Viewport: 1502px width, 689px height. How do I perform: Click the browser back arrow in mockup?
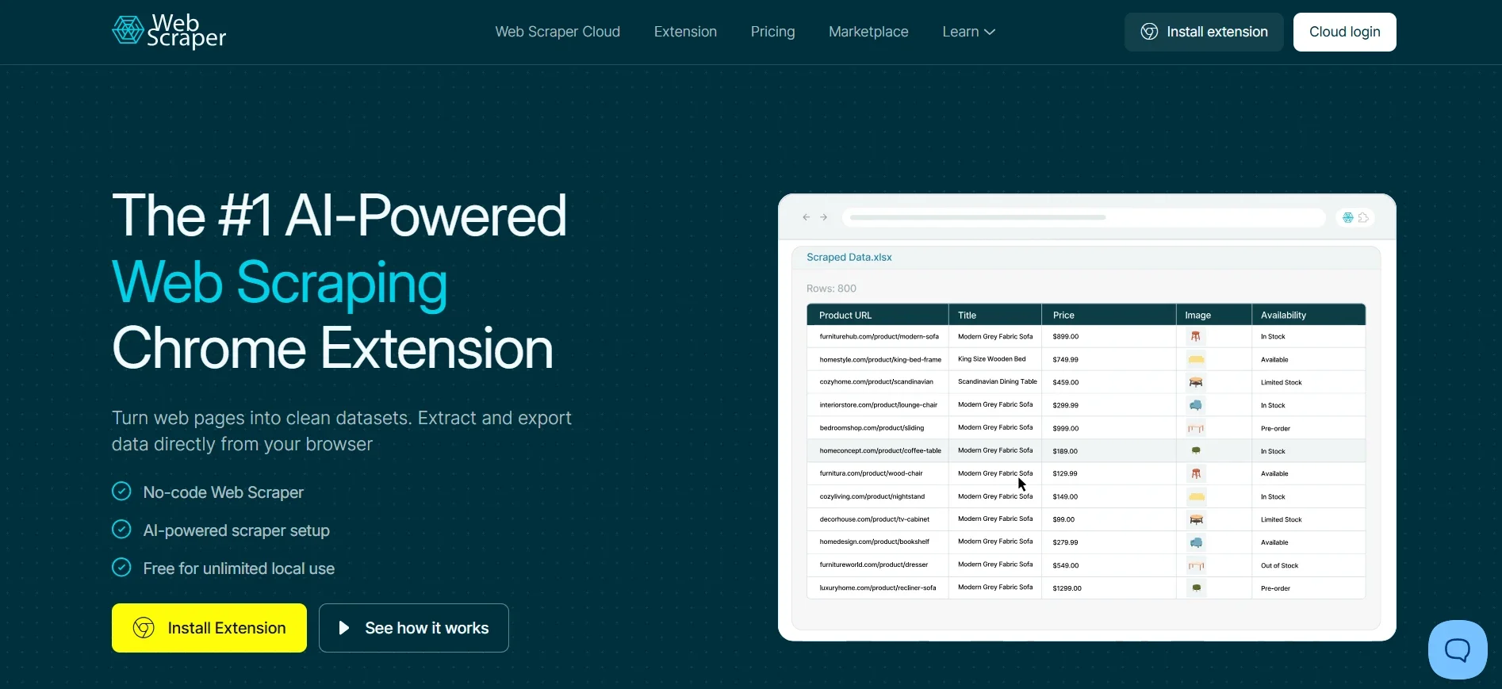(807, 217)
